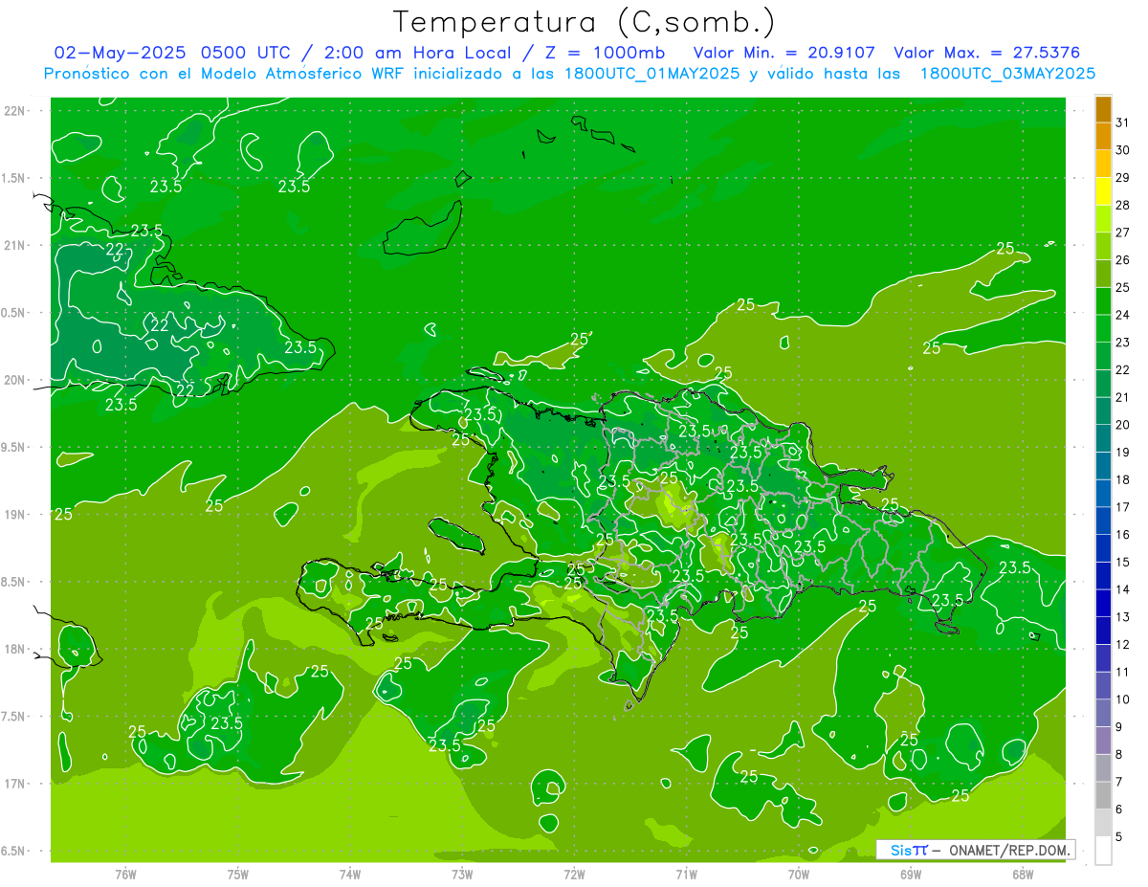The height and width of the screenshot is (887, 1148).
Task: Click the '8.5N' latitude axis label
Action: (14, 582)
